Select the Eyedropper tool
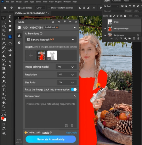 pos(3,43)
